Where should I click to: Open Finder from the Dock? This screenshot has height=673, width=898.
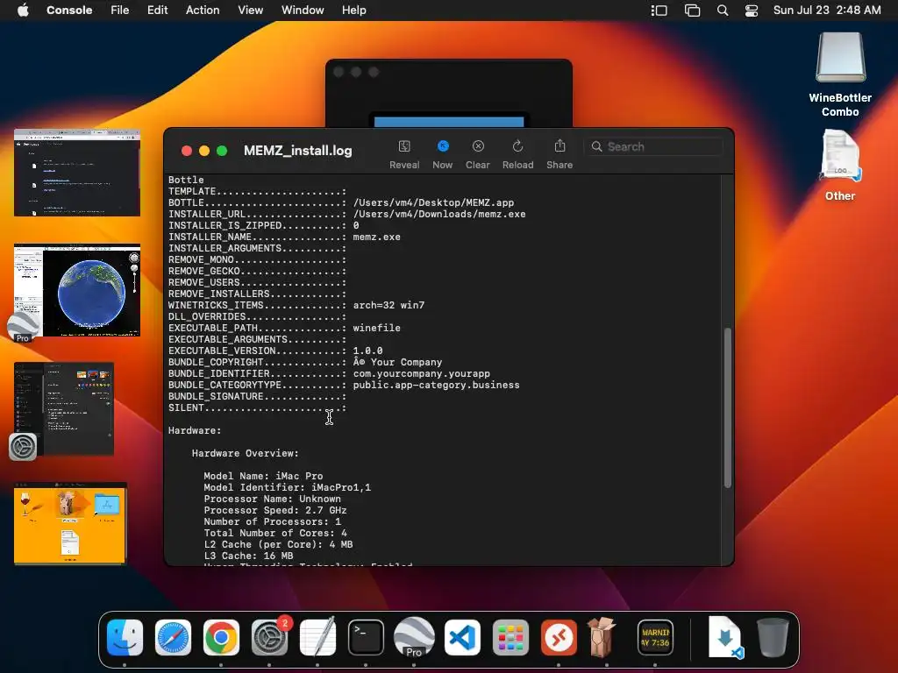coord(125,637)
